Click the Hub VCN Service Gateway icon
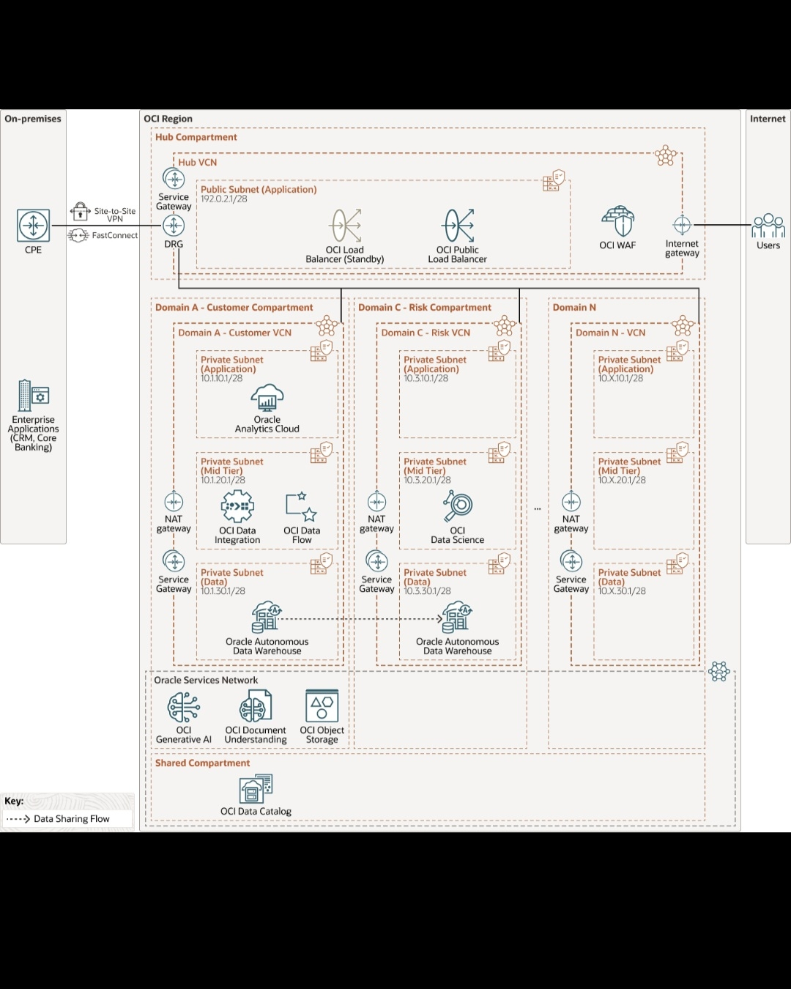Screen dimensions: 791x989 pyautogui.click(x=174, y=179)
